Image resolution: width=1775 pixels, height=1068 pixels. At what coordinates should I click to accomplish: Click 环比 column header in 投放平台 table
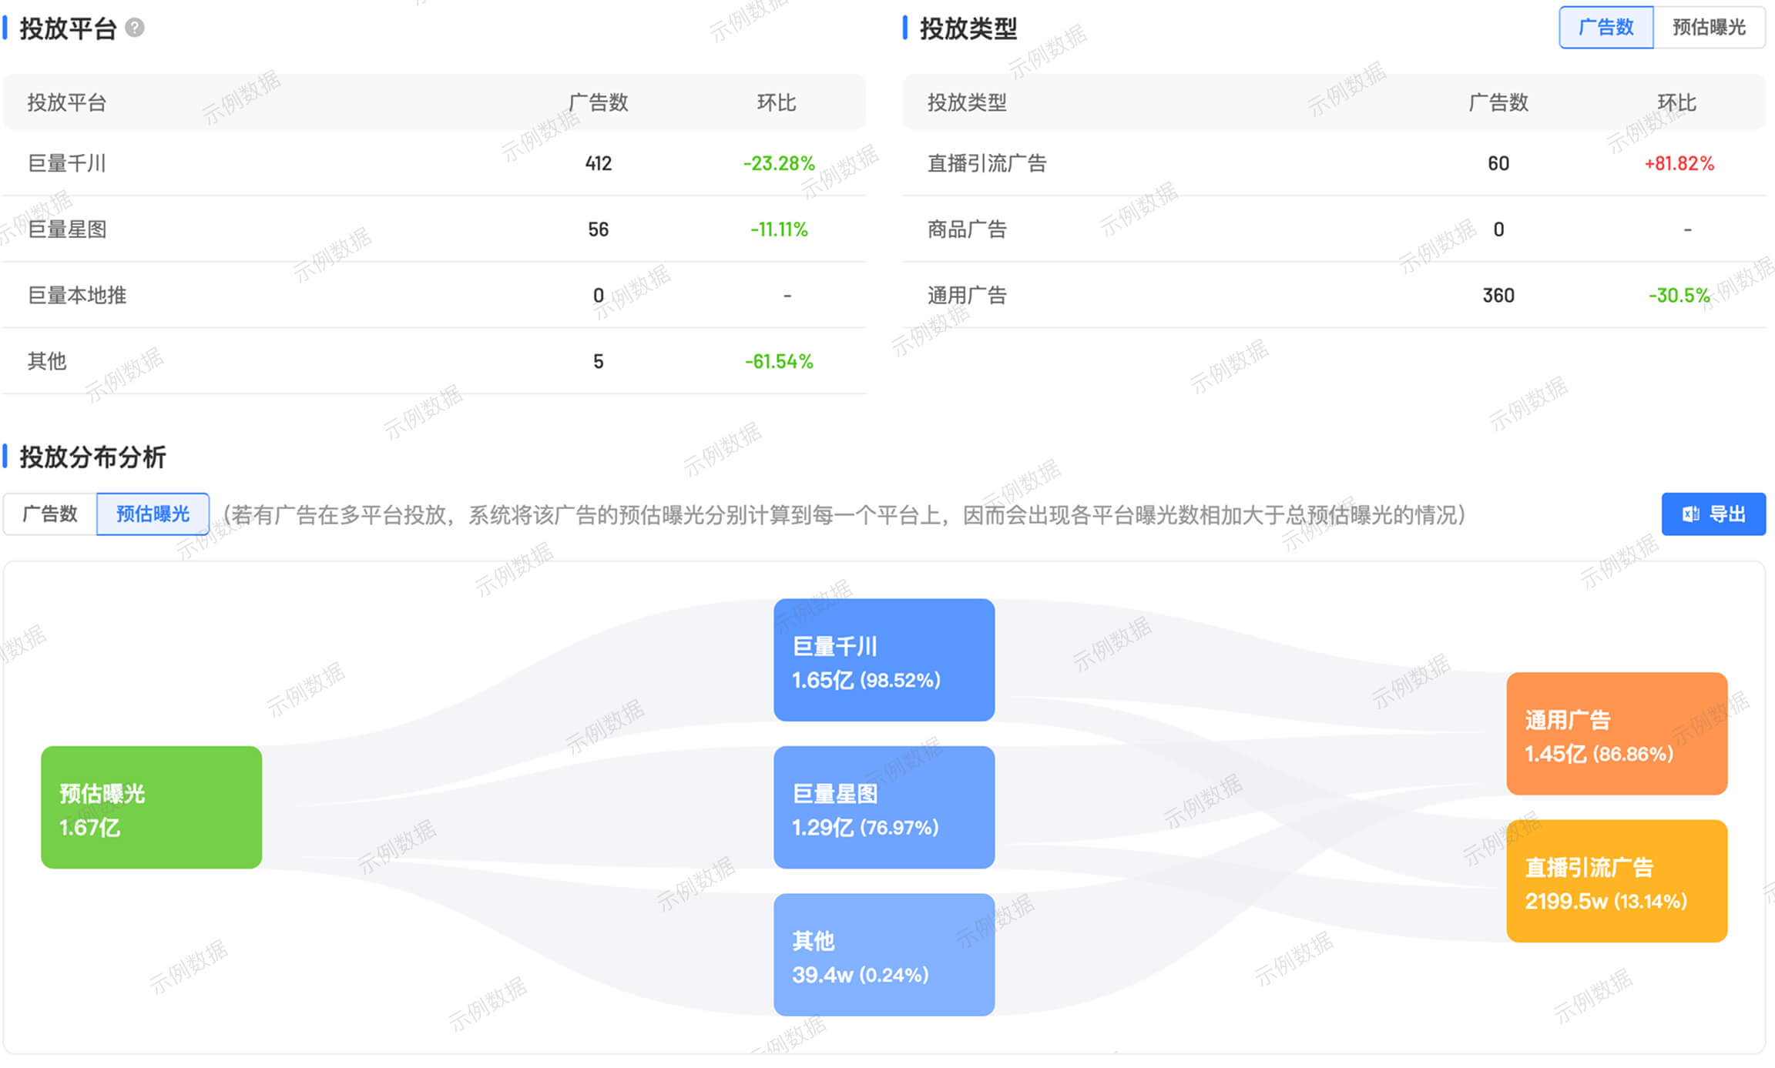tap(776, 102)
